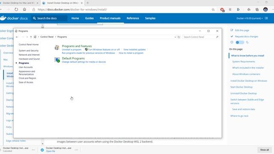Click the browser profile avatar
This screenshot has width=274, height=154.
pyautogui.click(x=265, y=9)
